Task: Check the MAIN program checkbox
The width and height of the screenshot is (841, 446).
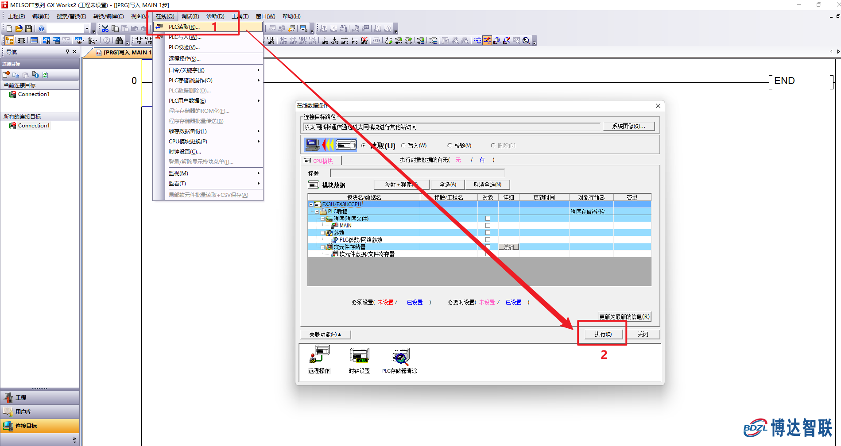Action: (x=488, y=226)
